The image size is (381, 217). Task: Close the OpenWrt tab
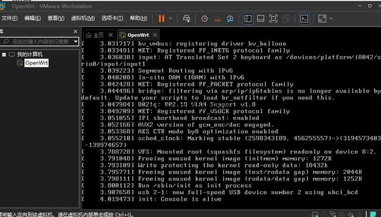tap(155, 35)
